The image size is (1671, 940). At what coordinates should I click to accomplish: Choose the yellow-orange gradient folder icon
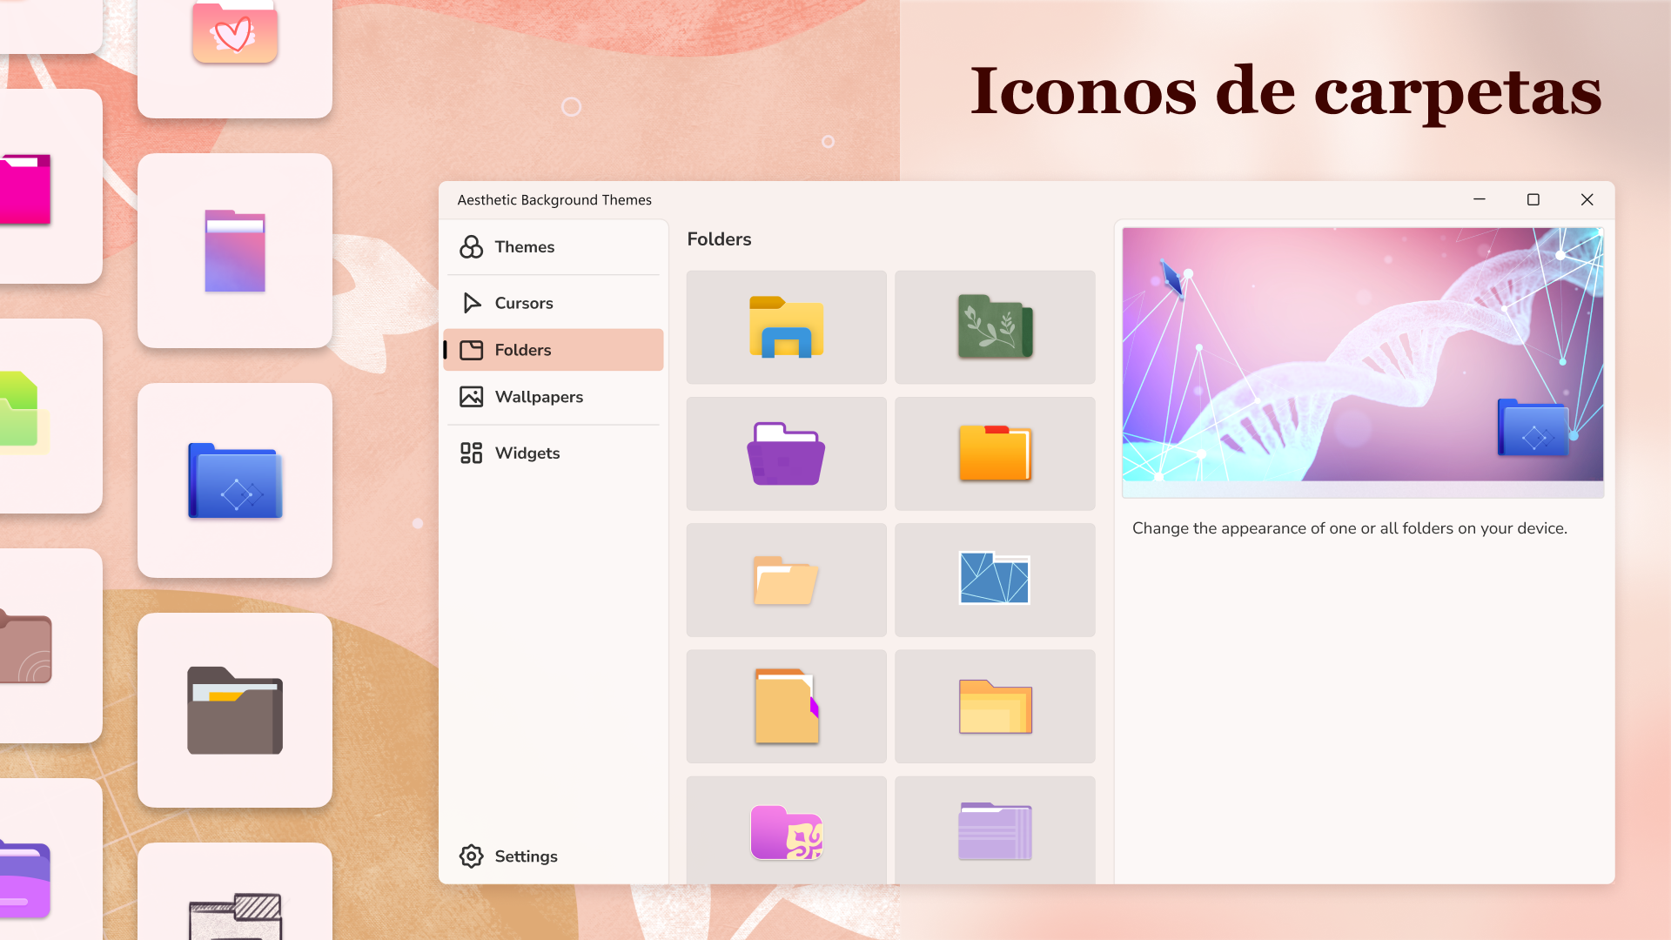pyautogui.click(x=995, y=706)
